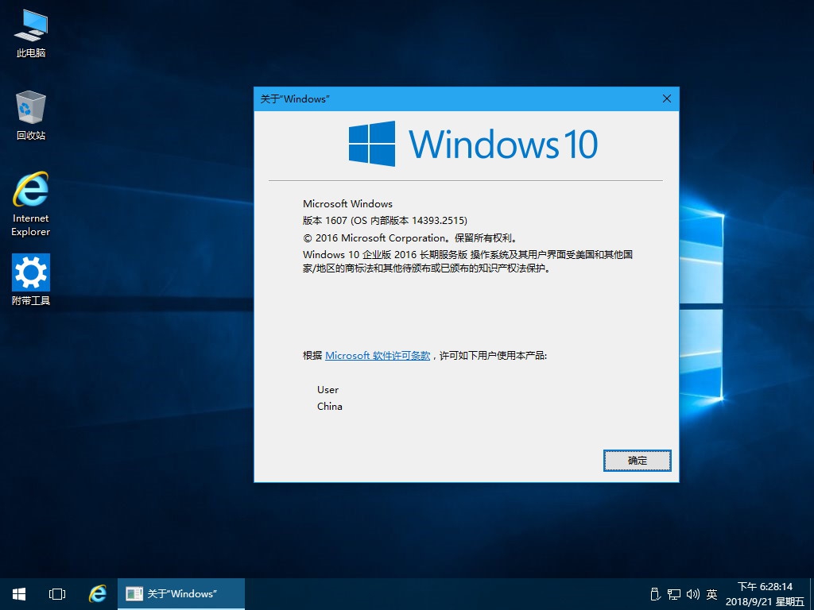Select the Internet Explorer desktop shortcut

click(x=31, y=204)
